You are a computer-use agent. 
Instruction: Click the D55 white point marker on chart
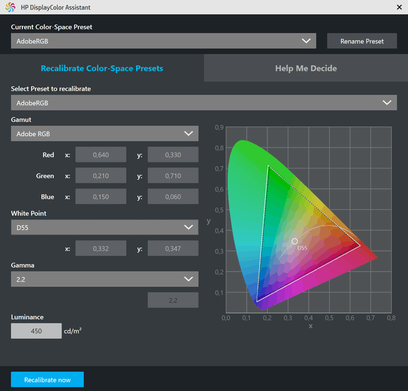[x=295, y=242]
